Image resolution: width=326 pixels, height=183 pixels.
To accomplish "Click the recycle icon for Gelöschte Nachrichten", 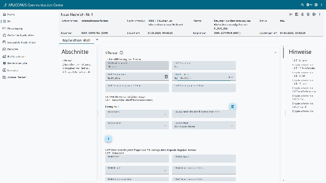I will 5,35.
